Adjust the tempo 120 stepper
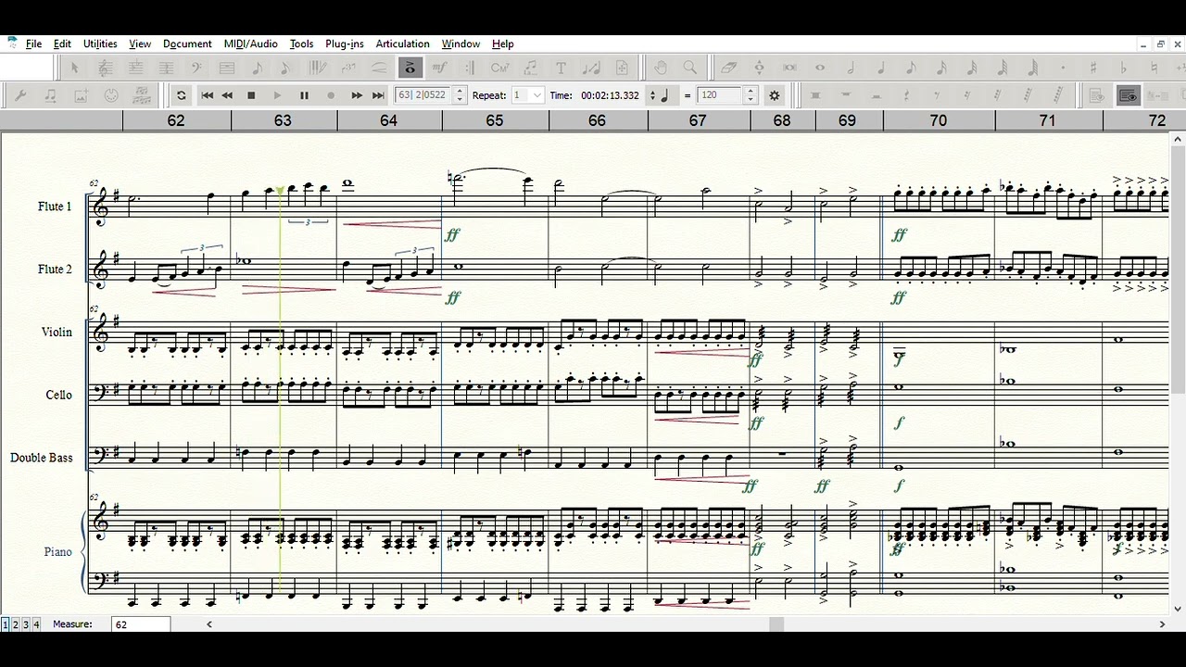The image size is (1186, 667). tap(751, 95)
